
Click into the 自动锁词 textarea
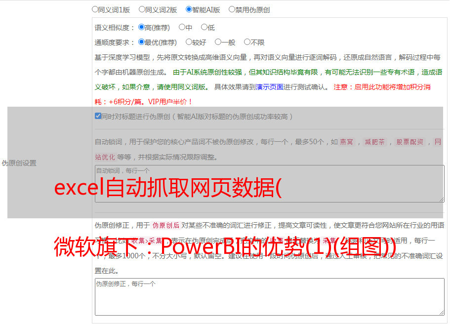click(x=270, y=184)
